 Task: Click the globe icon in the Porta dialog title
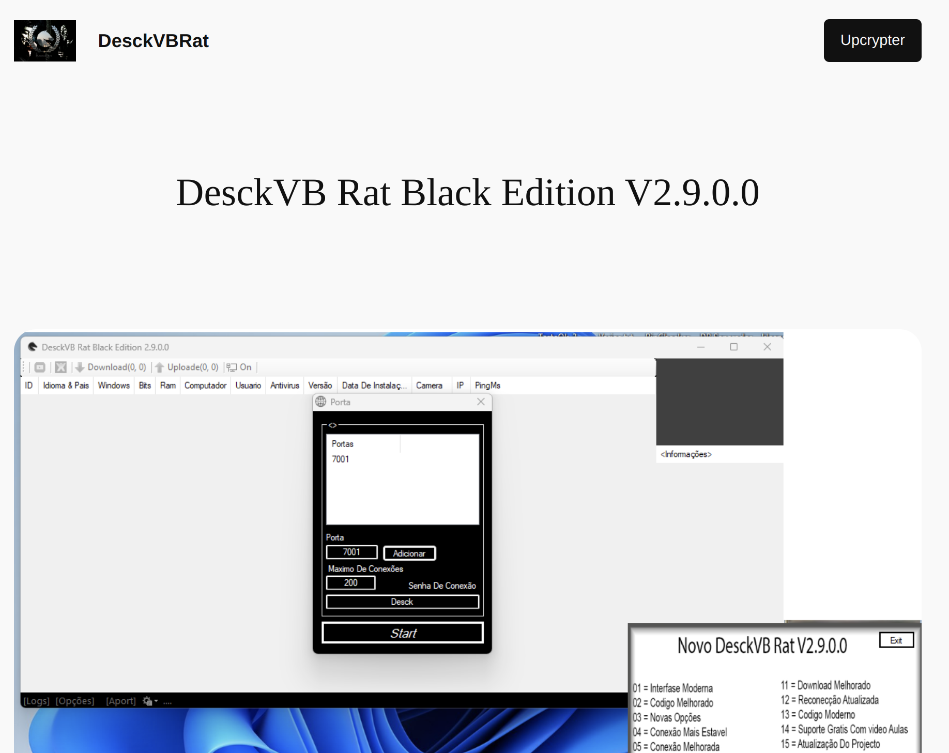pyautogui.click(x=321, y=402)
